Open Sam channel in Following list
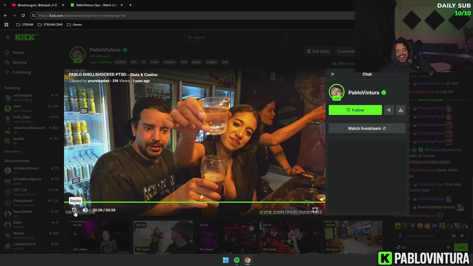The height and width of the screenshot is (266, 473). click(31, 108)
